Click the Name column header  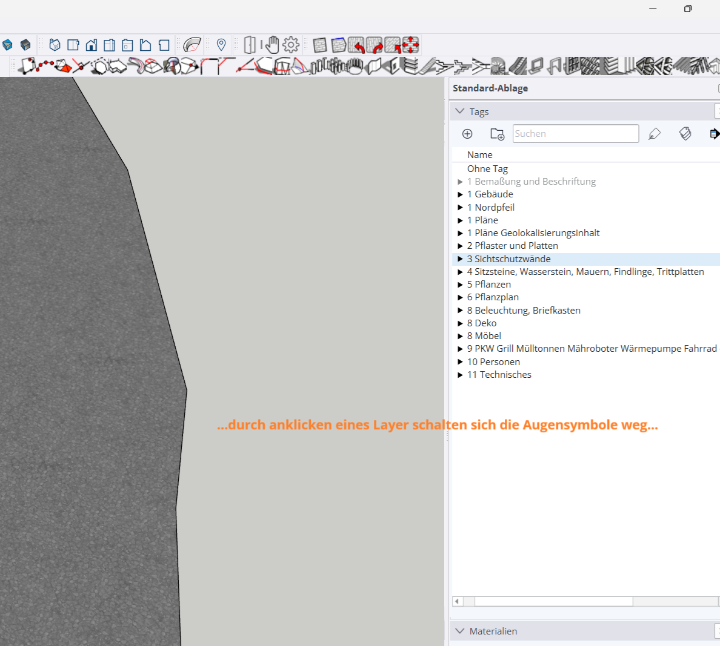click(x=480, y=155)
